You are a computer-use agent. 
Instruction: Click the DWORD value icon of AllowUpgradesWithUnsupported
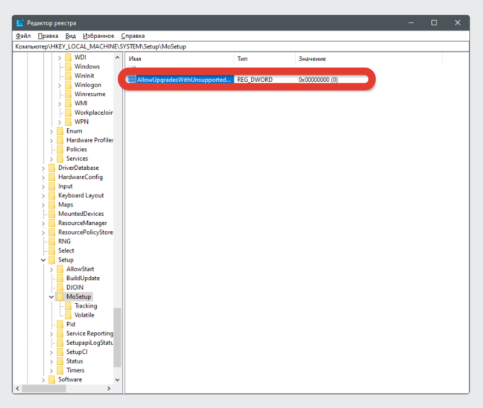[132, 79]
